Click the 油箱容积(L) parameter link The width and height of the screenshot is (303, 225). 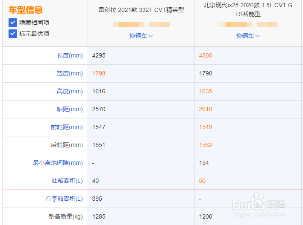point(67,181)
